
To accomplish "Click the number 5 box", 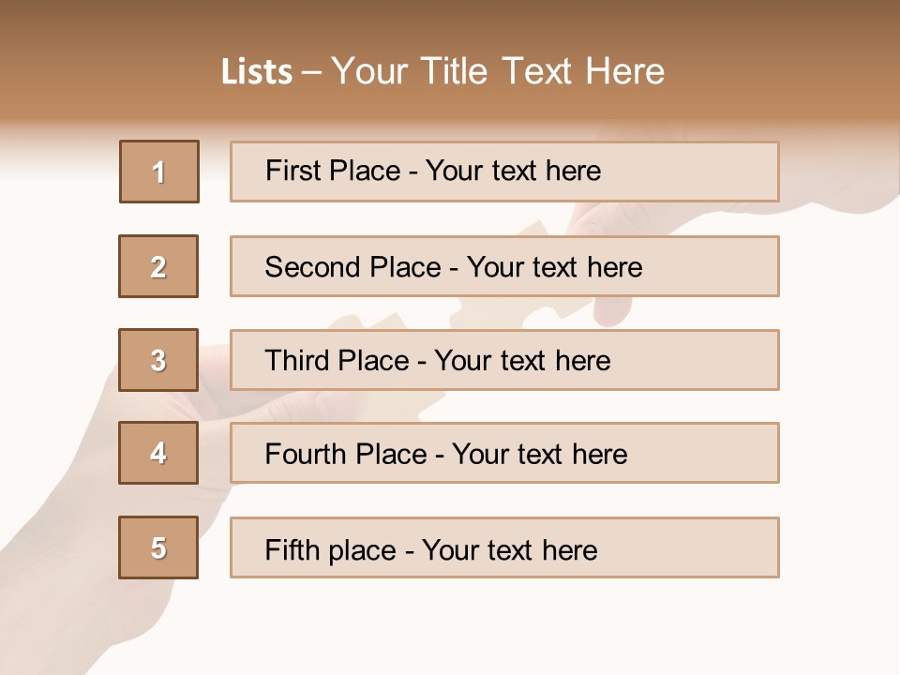I will 158,547.
